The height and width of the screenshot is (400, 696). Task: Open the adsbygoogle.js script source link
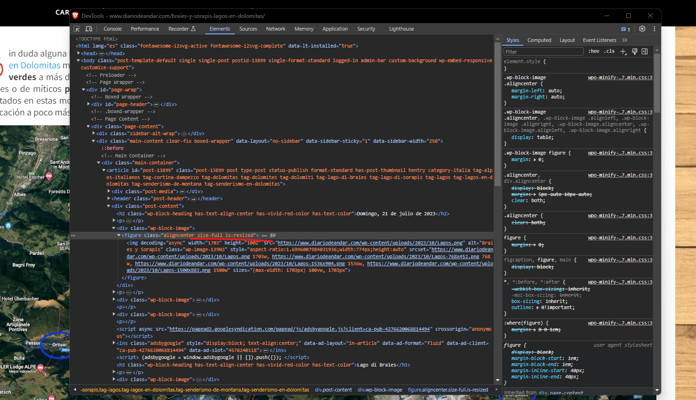tap(300, 329)
